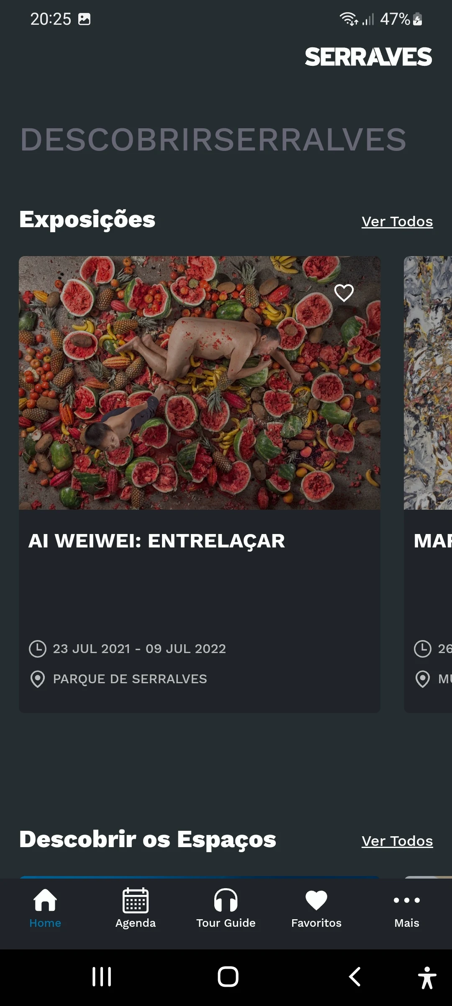452x1006 pixels.
Task: Open the accessibility shortcut icon
Action: 427,977
